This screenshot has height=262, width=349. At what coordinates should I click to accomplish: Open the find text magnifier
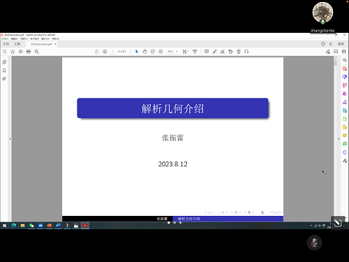(x=37, y=52)
